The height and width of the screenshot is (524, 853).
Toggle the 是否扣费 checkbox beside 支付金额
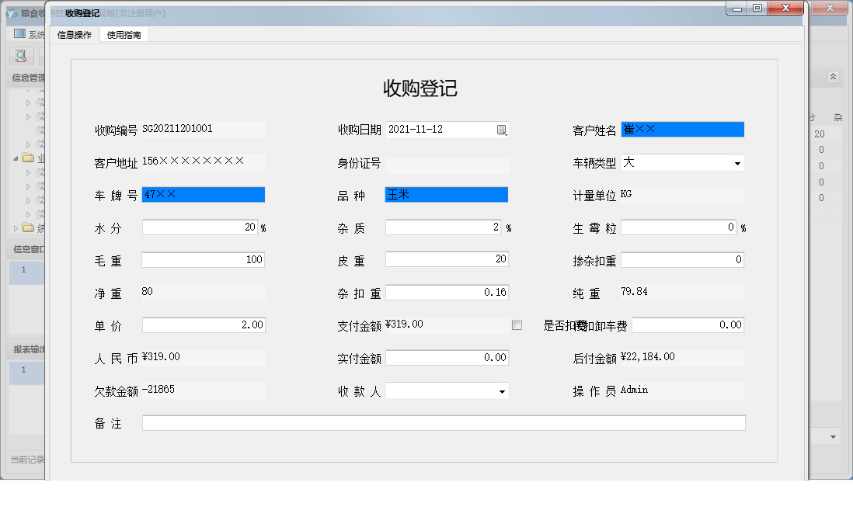click(517, 324)
